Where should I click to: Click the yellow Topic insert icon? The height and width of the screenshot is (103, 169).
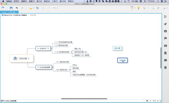(31, 8)
